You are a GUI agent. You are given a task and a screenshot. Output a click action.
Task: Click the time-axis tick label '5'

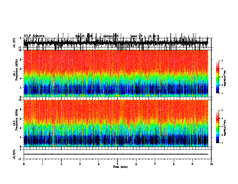pyautogui.click(x=117, y=164)
